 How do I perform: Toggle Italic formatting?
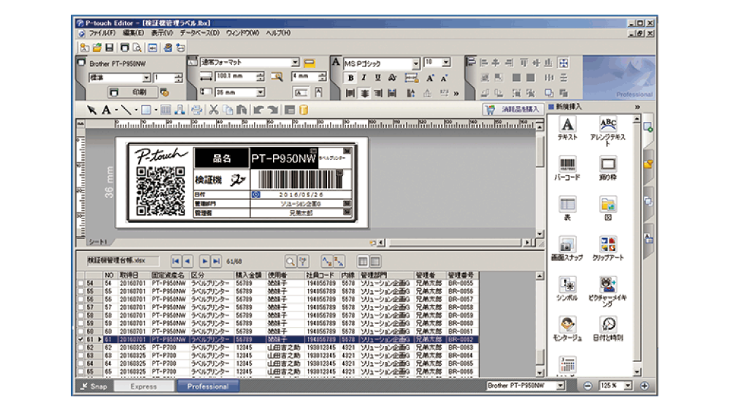pos(364,77)
